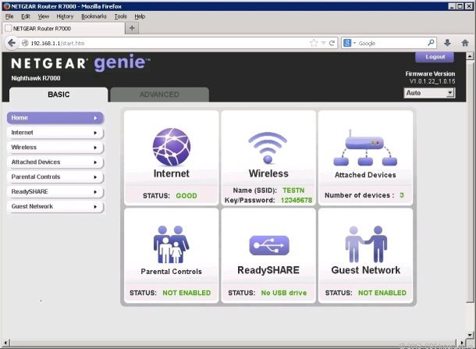Select the BASIC tab
This screenshot has width=476, height=349.
pyautogui.click(x=59, y=94)
